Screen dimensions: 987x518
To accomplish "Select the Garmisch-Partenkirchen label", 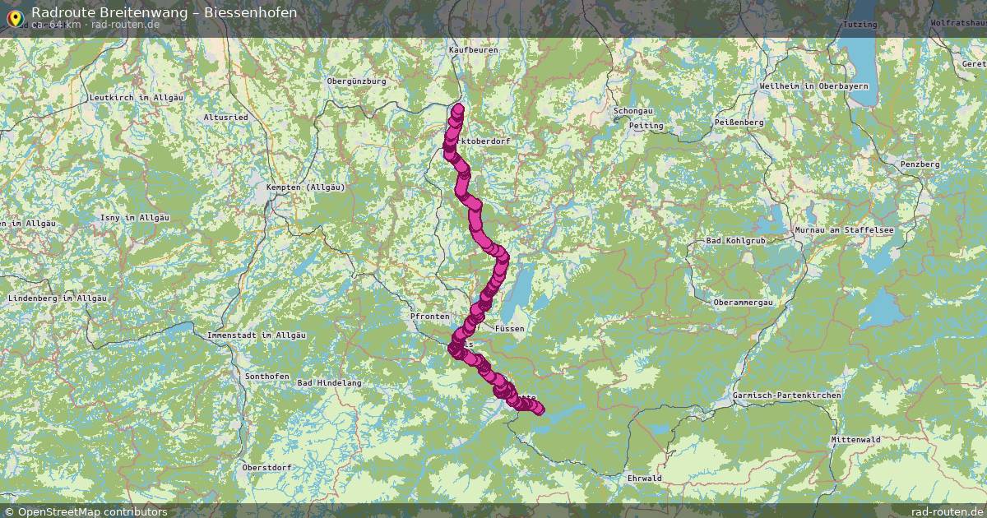I will point(789,395).
